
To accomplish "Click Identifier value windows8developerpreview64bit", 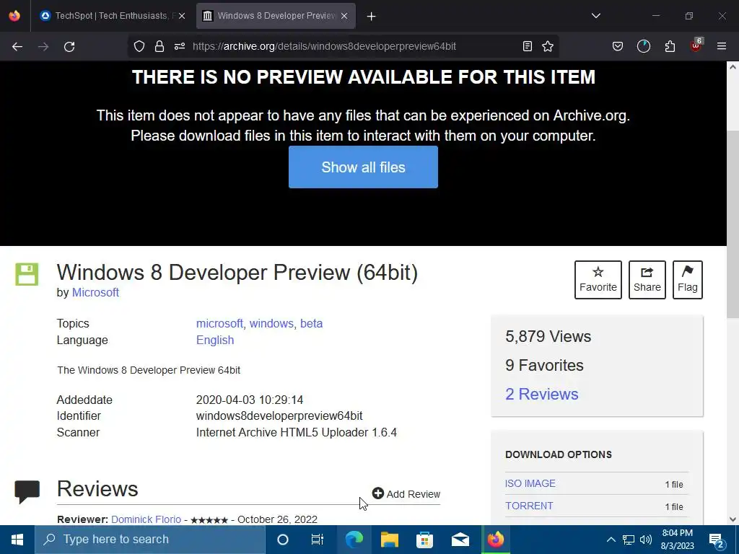I will 279,416.
